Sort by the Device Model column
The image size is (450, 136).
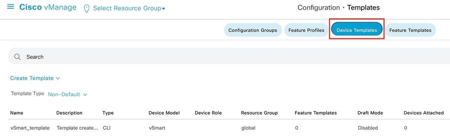click(x=164, y=113)
